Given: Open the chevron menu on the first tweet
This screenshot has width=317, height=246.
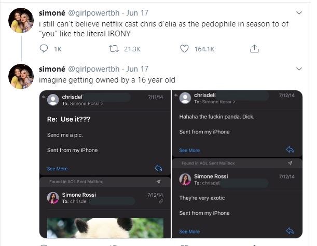Looking at the screenshot, I should [299, 12].
